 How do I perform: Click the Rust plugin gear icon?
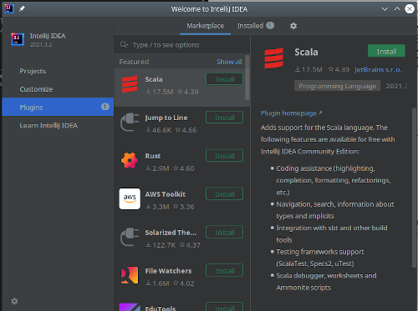(x=130, y=160)
